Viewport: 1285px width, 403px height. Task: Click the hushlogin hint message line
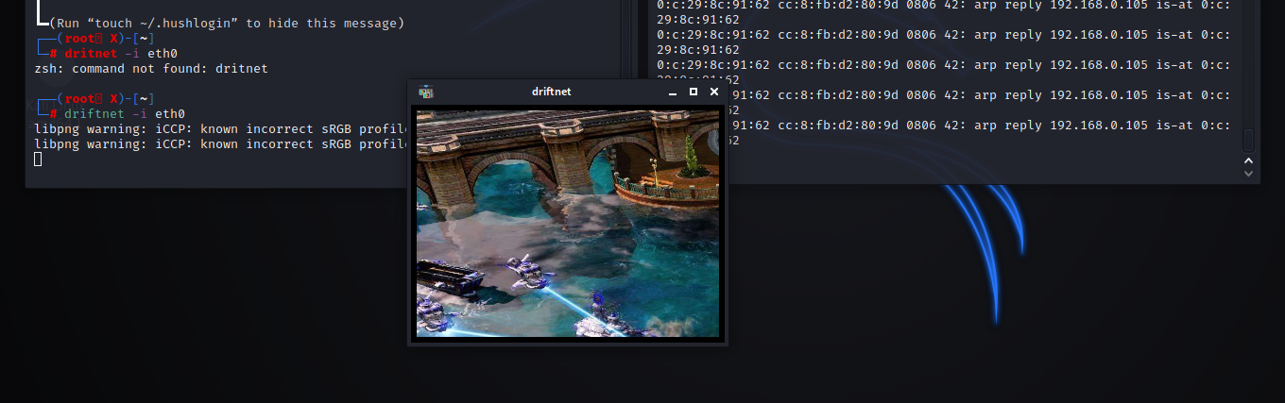coord(227,23)
